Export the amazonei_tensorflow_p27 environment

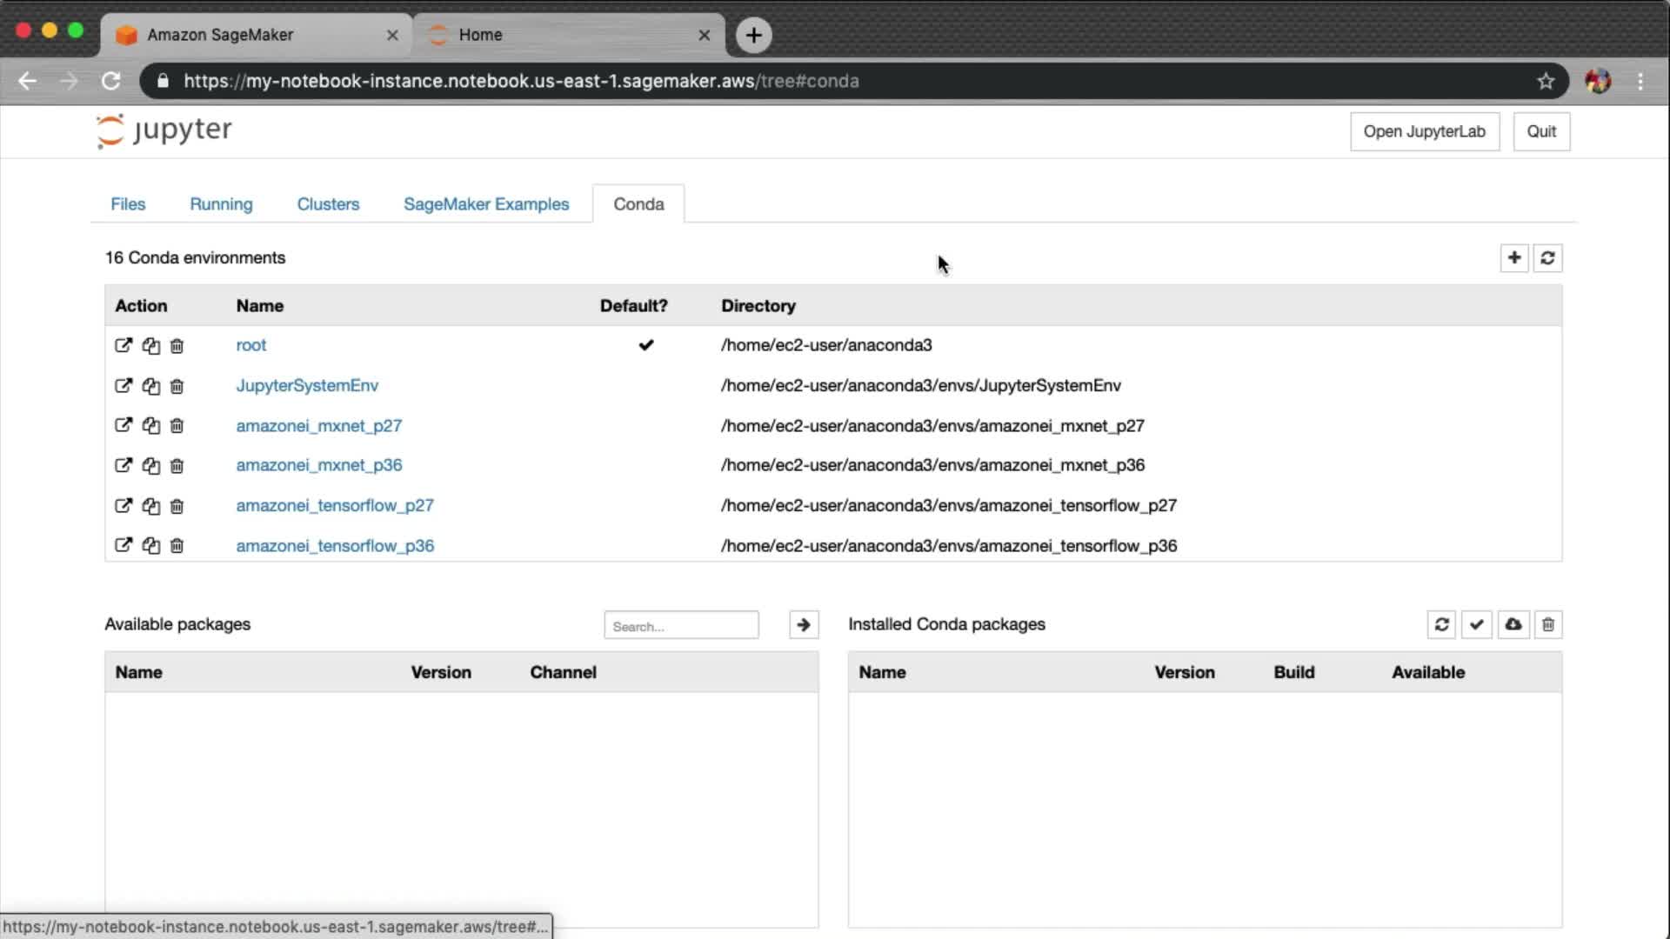pyautogui.click(x=123, y=506)
